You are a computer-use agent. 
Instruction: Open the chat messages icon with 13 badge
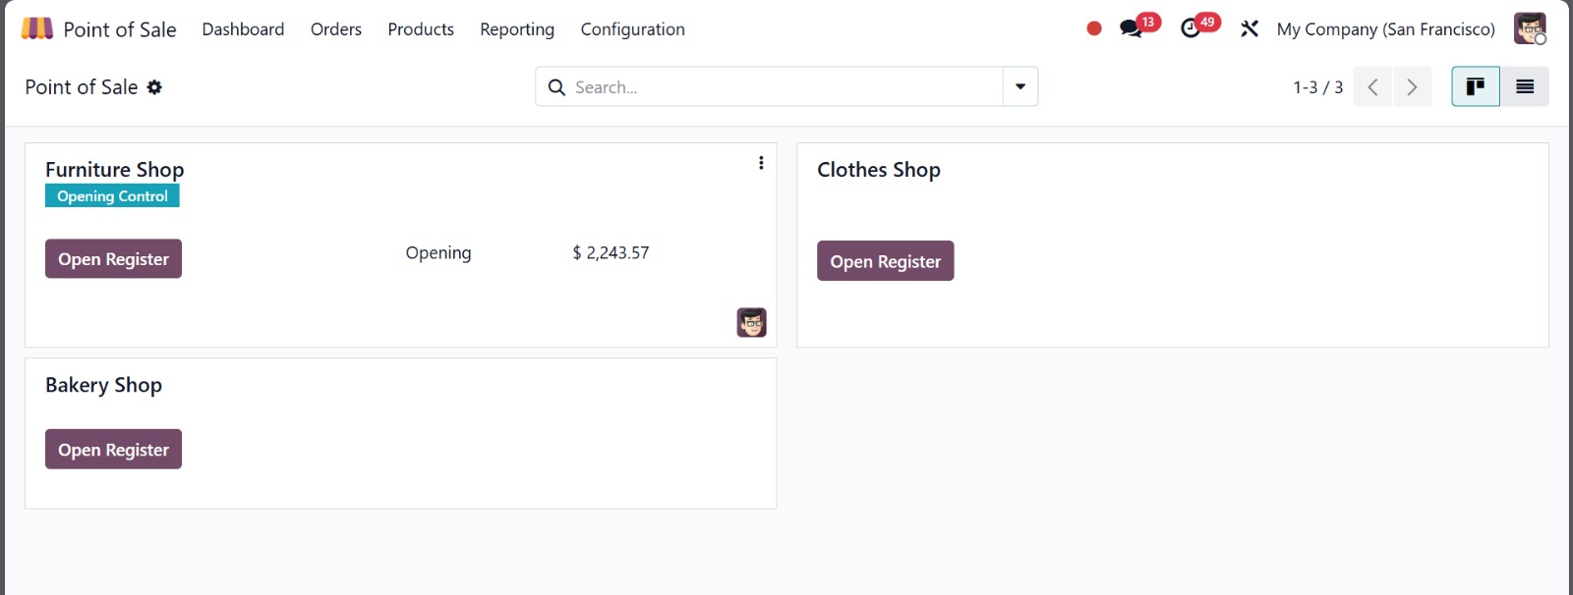click(x=1132, y=28)
